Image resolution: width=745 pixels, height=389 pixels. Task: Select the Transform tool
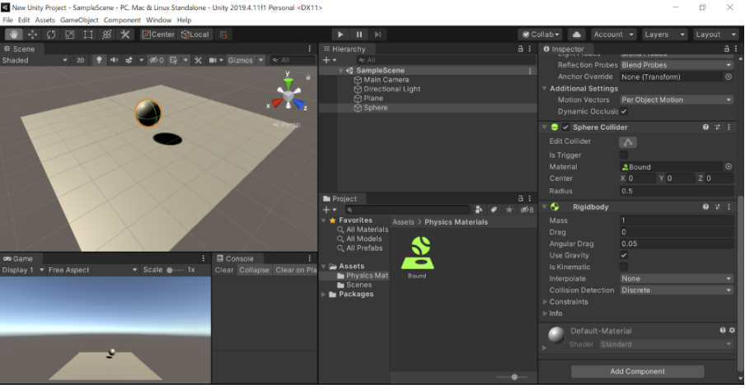click(x=106, y=35)
